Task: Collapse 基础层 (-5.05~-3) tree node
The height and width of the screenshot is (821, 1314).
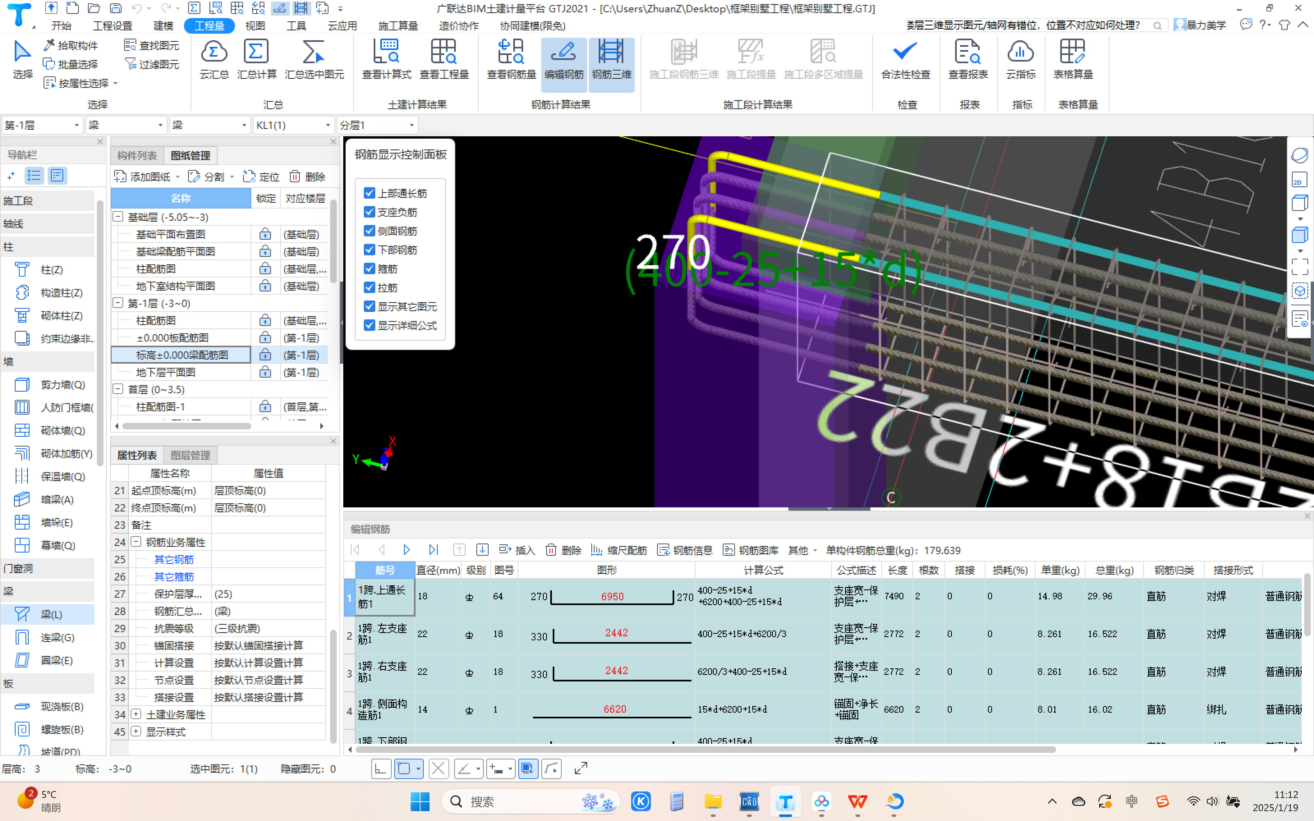Action: (118, 217)
